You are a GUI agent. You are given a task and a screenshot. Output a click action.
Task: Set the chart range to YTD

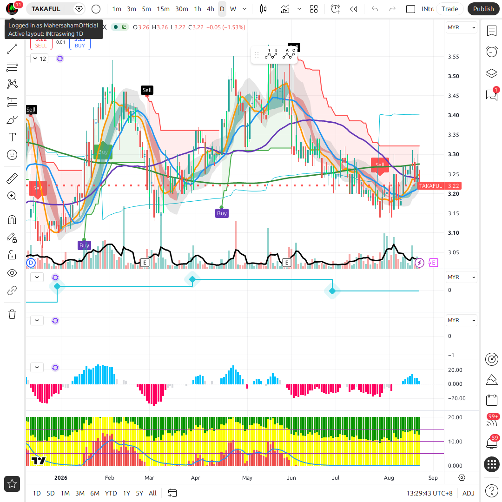pyautogui.click(x=111, y=493)
